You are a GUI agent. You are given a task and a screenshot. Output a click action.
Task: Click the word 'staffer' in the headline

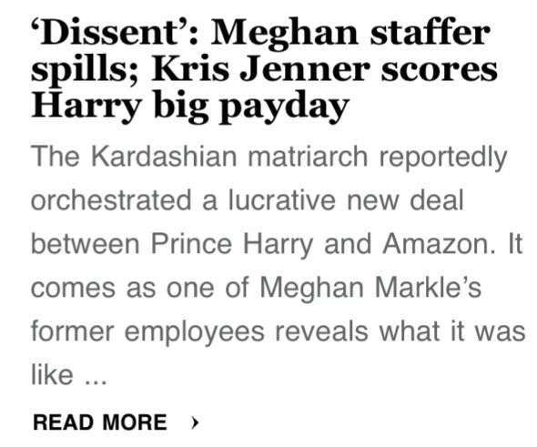(x=431, y=33)
